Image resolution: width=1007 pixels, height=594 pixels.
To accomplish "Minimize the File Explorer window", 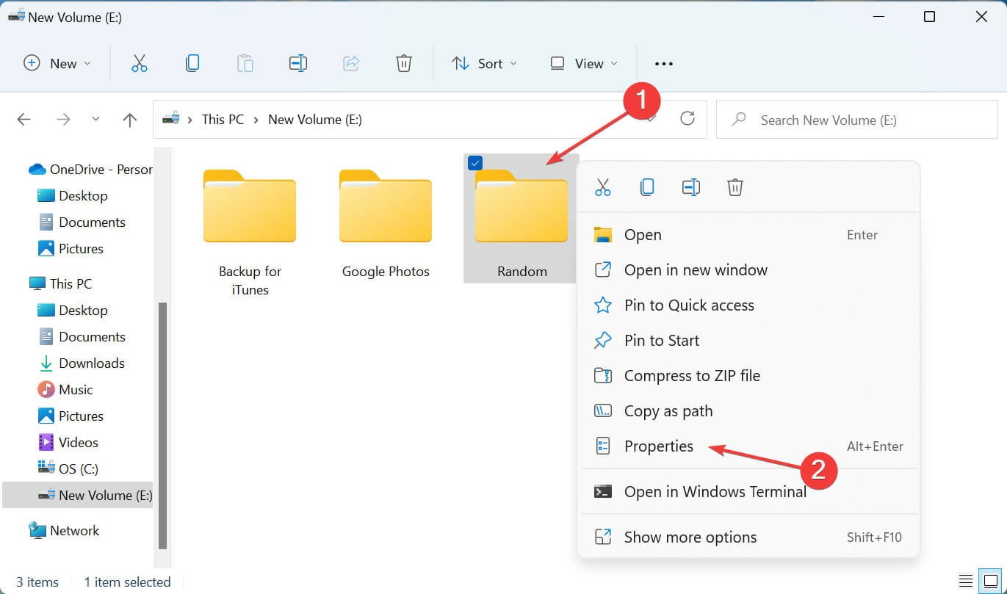I will [877, 17].
